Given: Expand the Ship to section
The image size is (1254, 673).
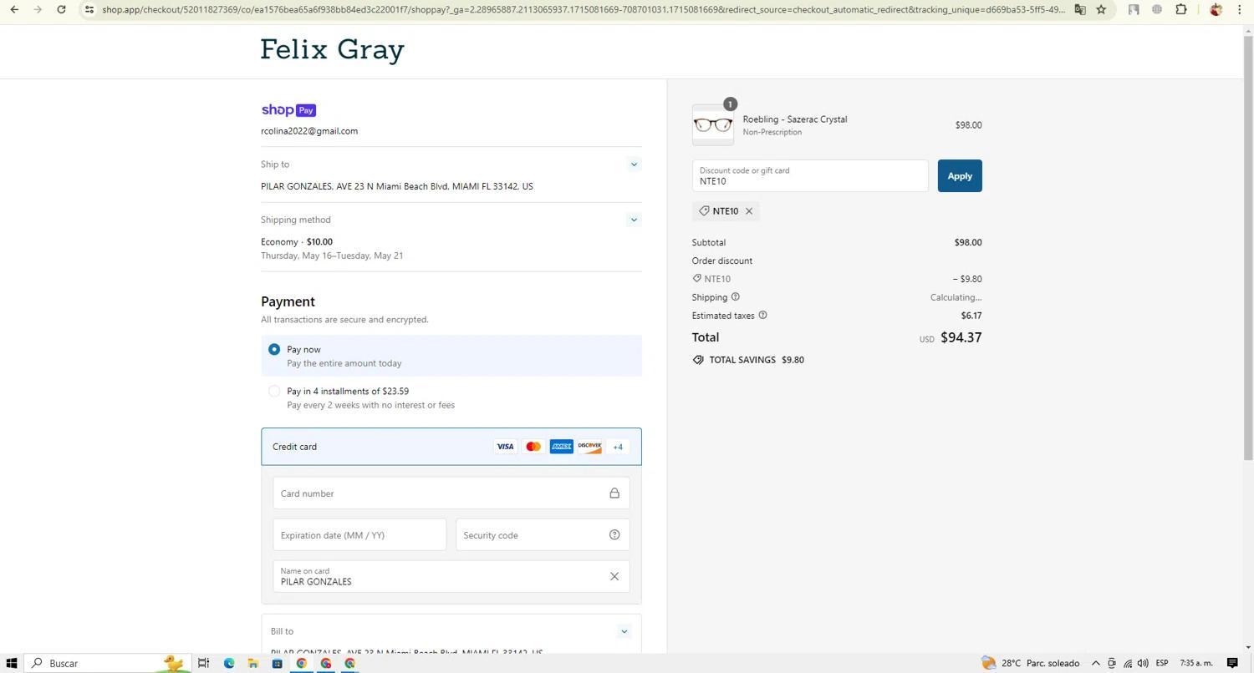Looking at the screenshot, I should (634, 164).
